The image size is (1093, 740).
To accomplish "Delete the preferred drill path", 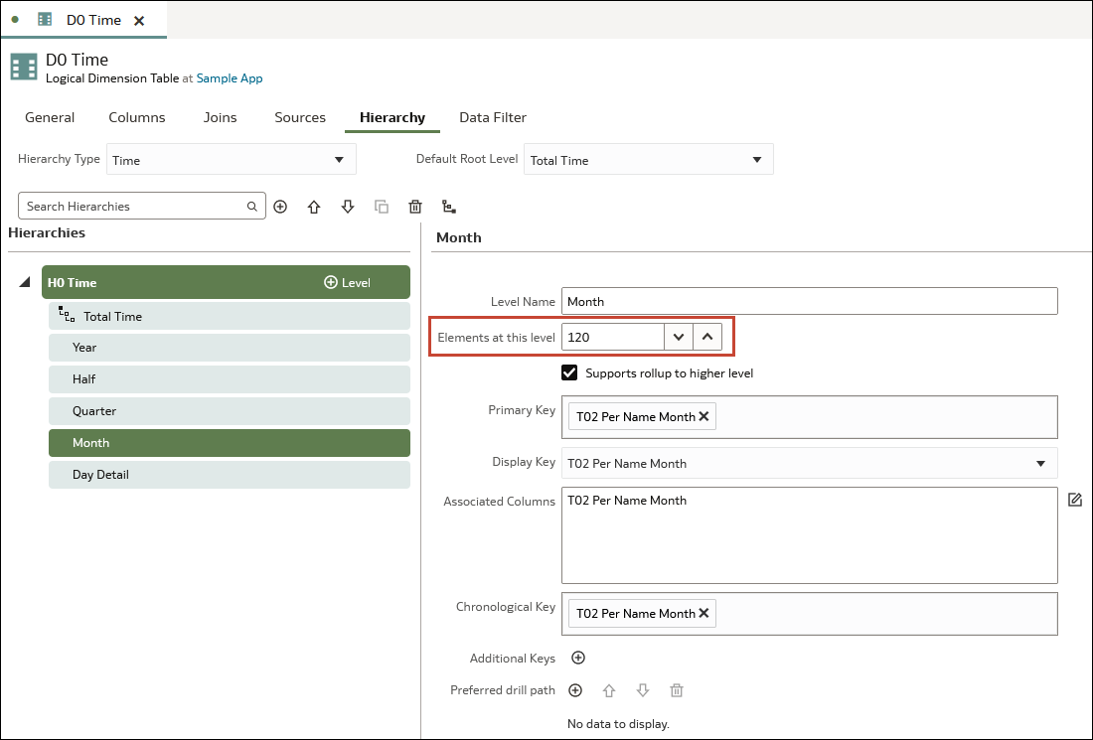I will click(676, 689).
